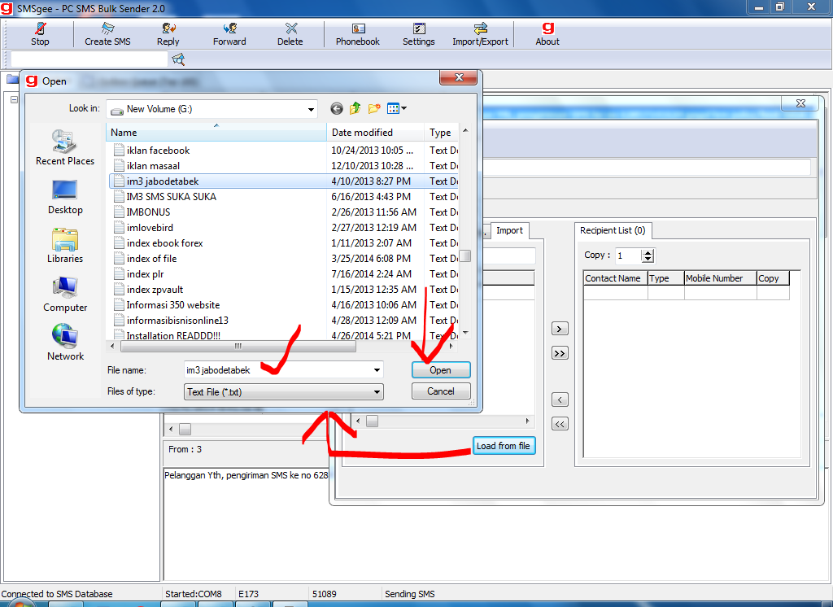Go back using the Open dialog back icon
This screenshot has height=607, width=833.
(x=336, y=108)
